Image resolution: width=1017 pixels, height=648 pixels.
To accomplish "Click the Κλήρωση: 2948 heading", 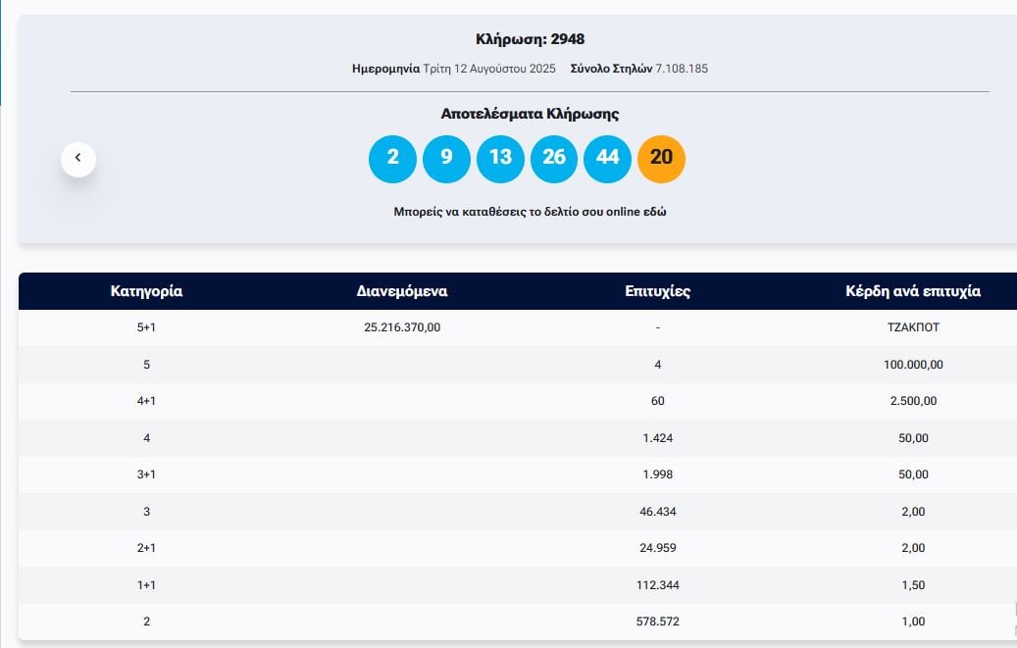I will pyautogui.click(x=530, y=39).
